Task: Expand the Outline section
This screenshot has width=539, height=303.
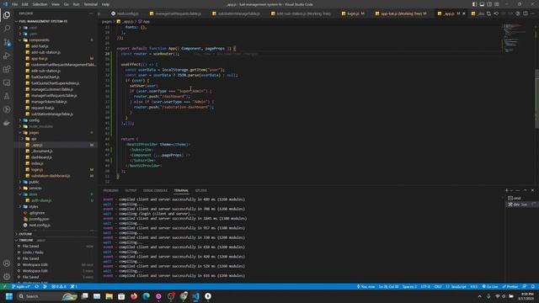Action: point(56,234)
